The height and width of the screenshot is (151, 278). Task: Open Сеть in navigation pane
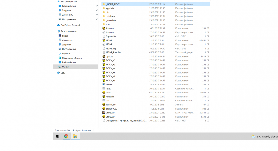[x=63, y=73]
